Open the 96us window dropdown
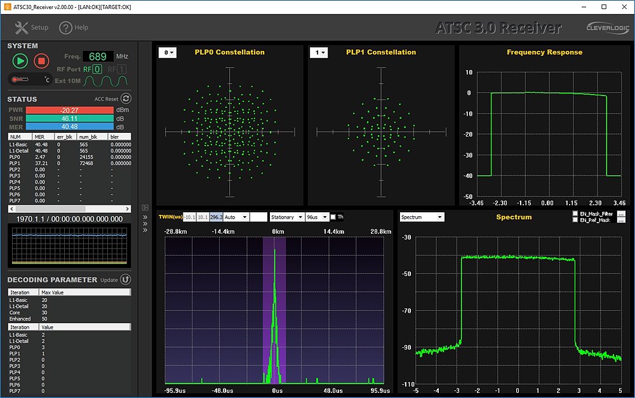Screen dimensions: 635x398 click(317, 217)
